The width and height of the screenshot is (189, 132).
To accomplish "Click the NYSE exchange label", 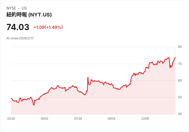I will click(x=11, y=8).
